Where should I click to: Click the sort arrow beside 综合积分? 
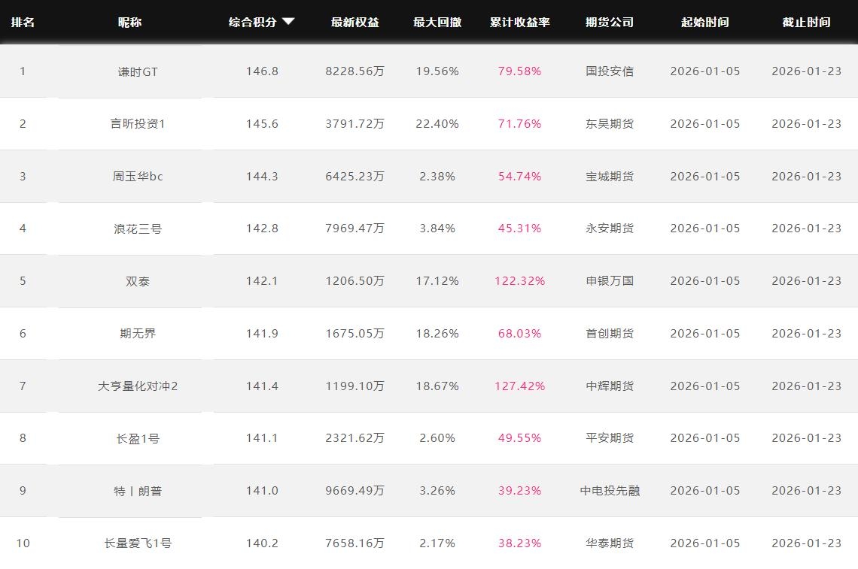(x=288, y=22)
